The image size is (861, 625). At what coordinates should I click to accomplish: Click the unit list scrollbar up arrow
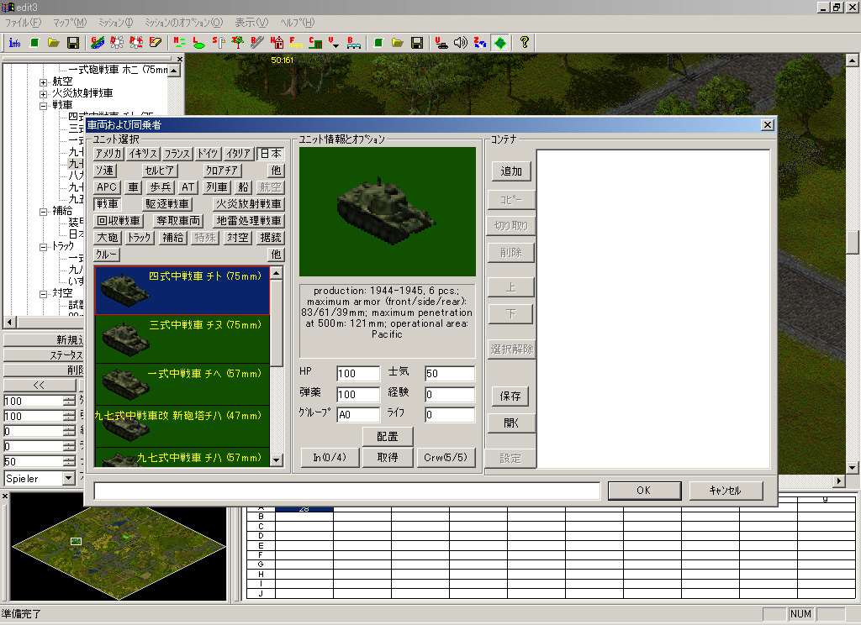tap(277, 273)
